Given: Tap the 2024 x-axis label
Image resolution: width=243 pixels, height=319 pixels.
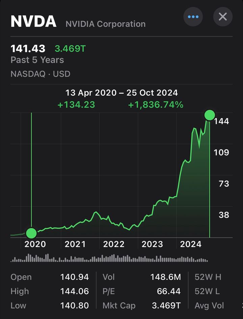Looking at the screenshot, I should point(191,244).
